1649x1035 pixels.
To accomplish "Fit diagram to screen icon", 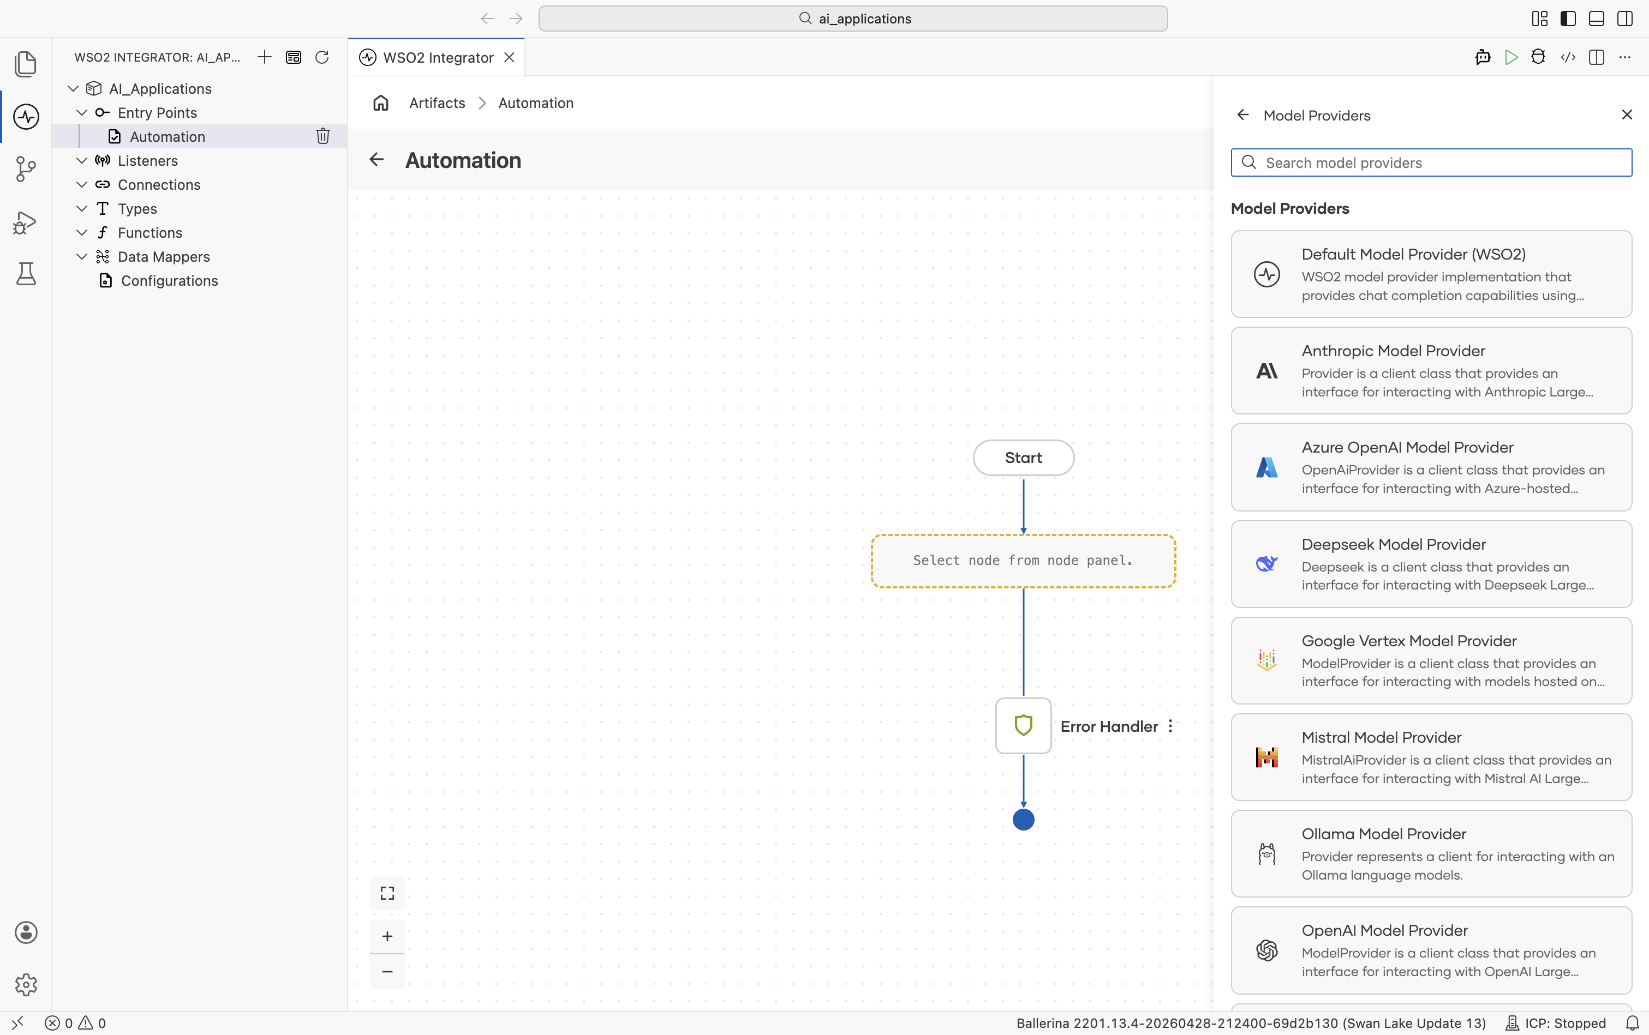I will click(x=387, y=893).
